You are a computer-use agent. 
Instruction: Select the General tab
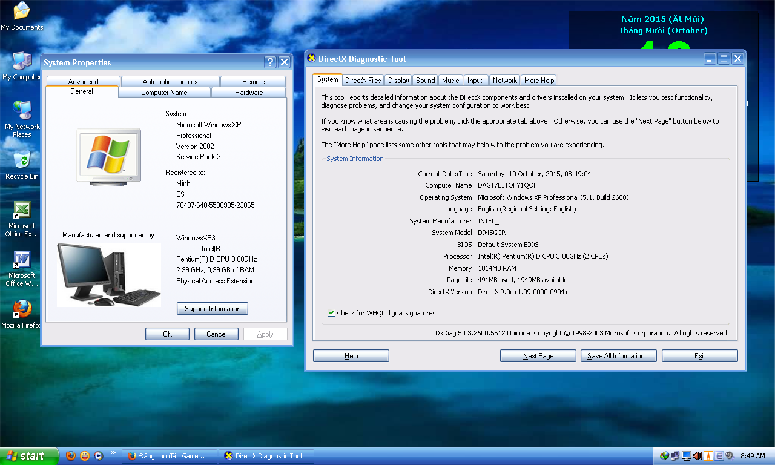coord(82,91)
